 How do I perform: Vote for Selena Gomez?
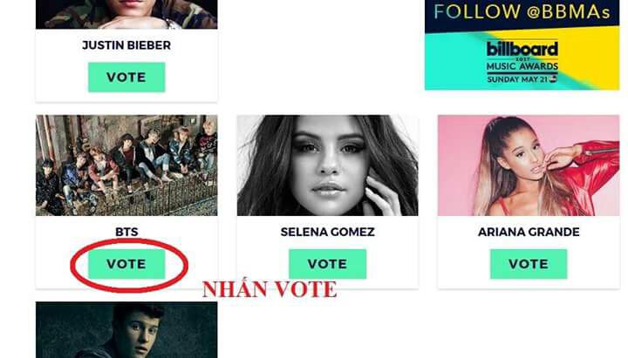[327, 264]
